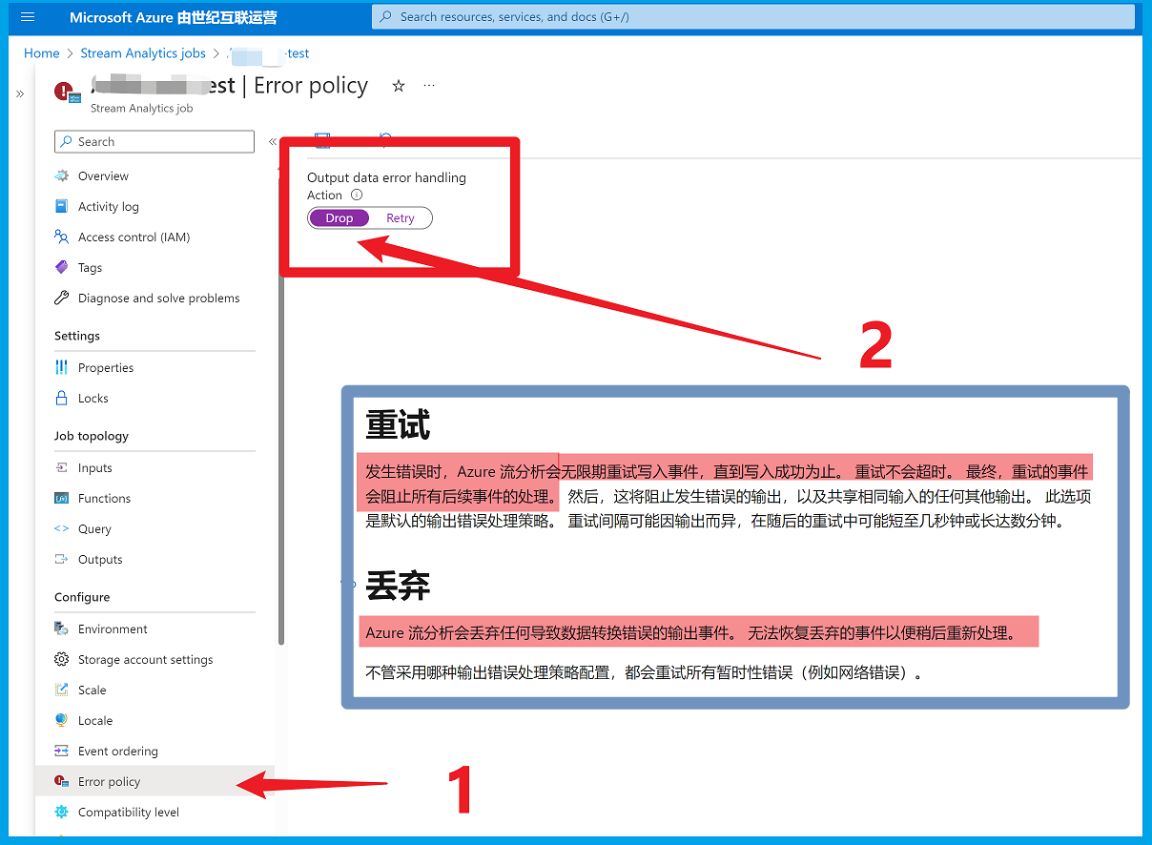
Task: Open the Query menu item
Action: click(94, 529)
